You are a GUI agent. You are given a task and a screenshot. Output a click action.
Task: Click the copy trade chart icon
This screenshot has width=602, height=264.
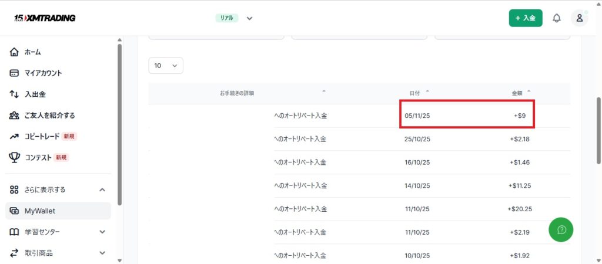[x=15, y=136]
